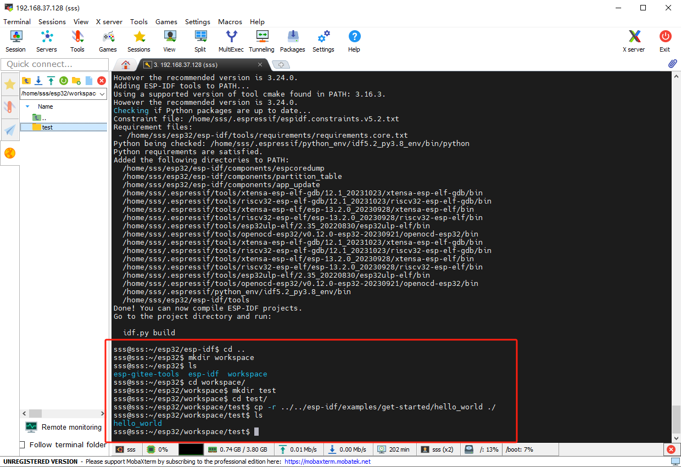
Task: Open the View menu in menu bar
Action: point(81,21)
